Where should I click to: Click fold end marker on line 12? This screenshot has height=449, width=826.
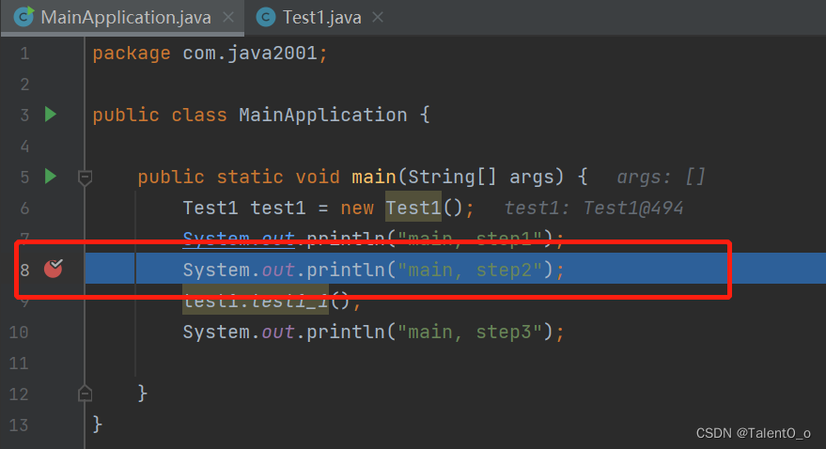click(85, 394)
